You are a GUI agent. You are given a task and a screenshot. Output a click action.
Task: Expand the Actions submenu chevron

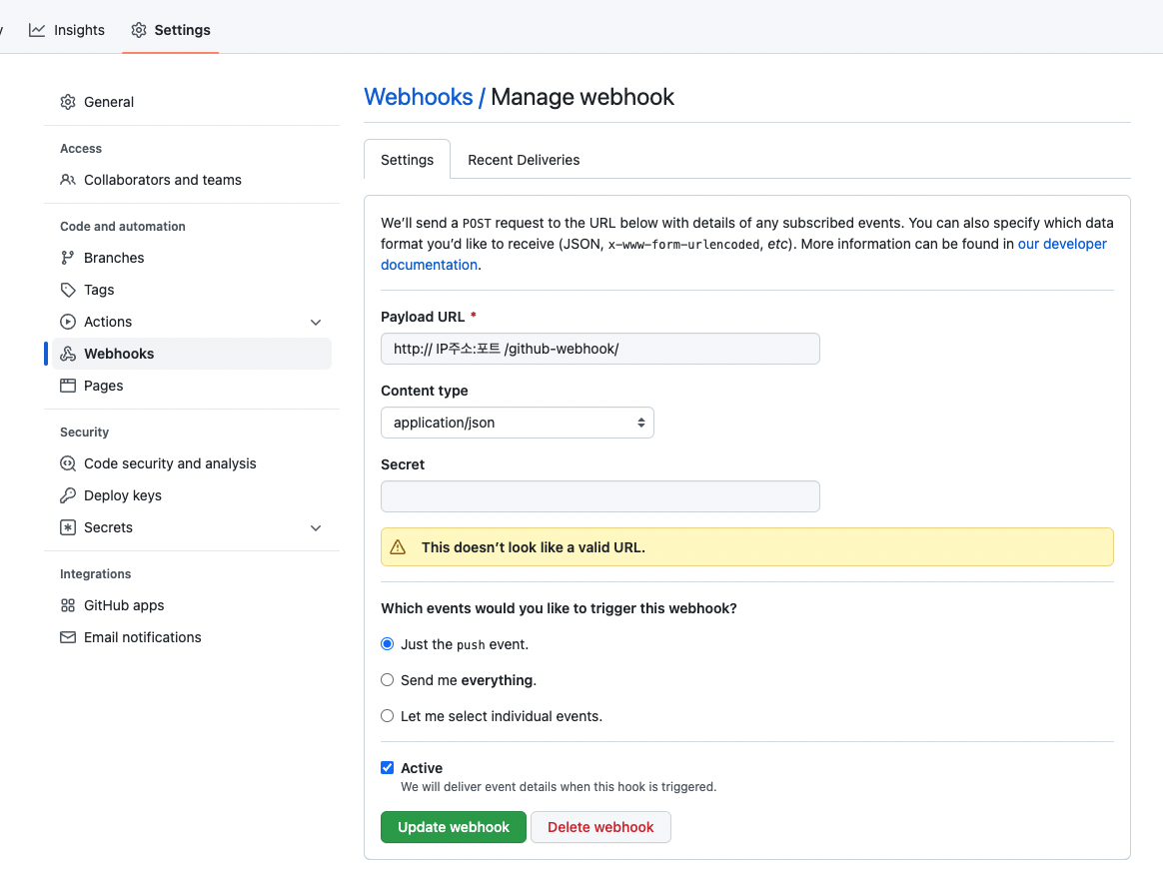tap(315, 322)
